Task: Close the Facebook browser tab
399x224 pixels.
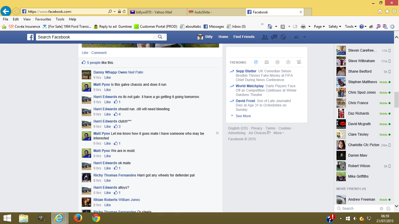Action: (301, 12)
